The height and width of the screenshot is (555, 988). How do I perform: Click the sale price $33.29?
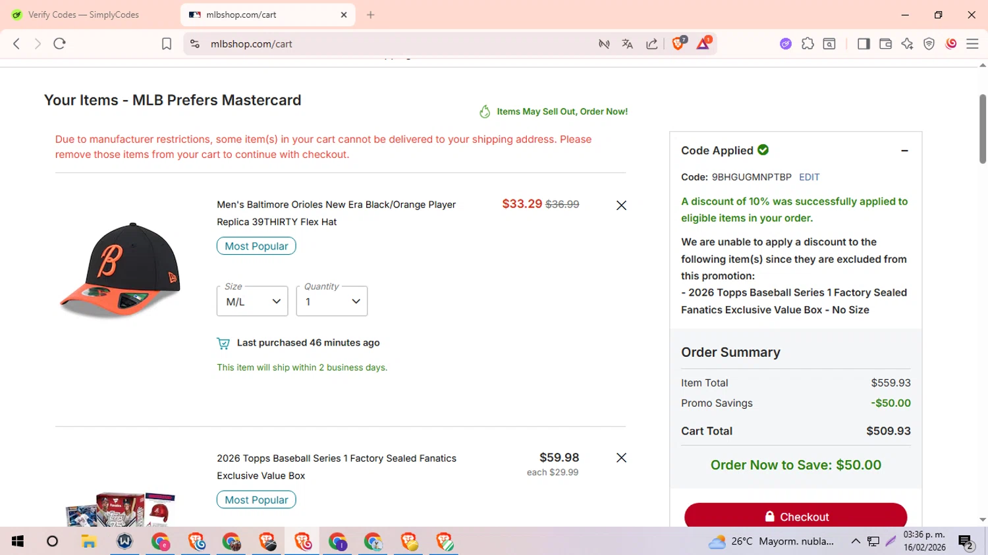(x=522, y=204)
